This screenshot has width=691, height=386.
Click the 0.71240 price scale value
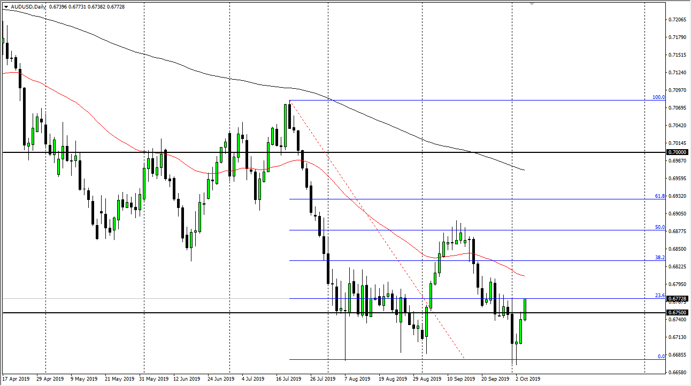(x=677, y=73)
